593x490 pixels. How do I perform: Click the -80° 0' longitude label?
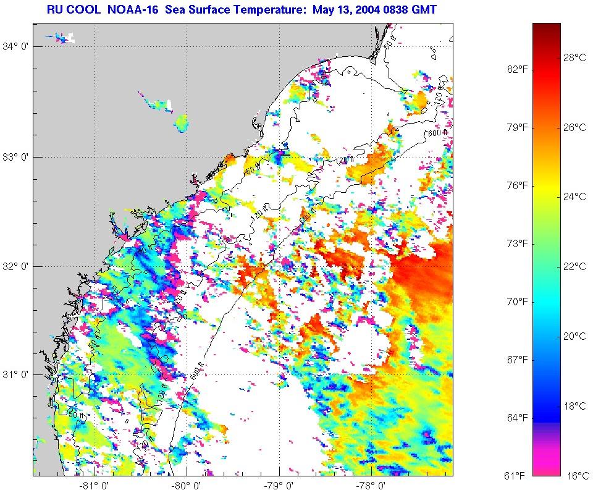tap(187, 485)
